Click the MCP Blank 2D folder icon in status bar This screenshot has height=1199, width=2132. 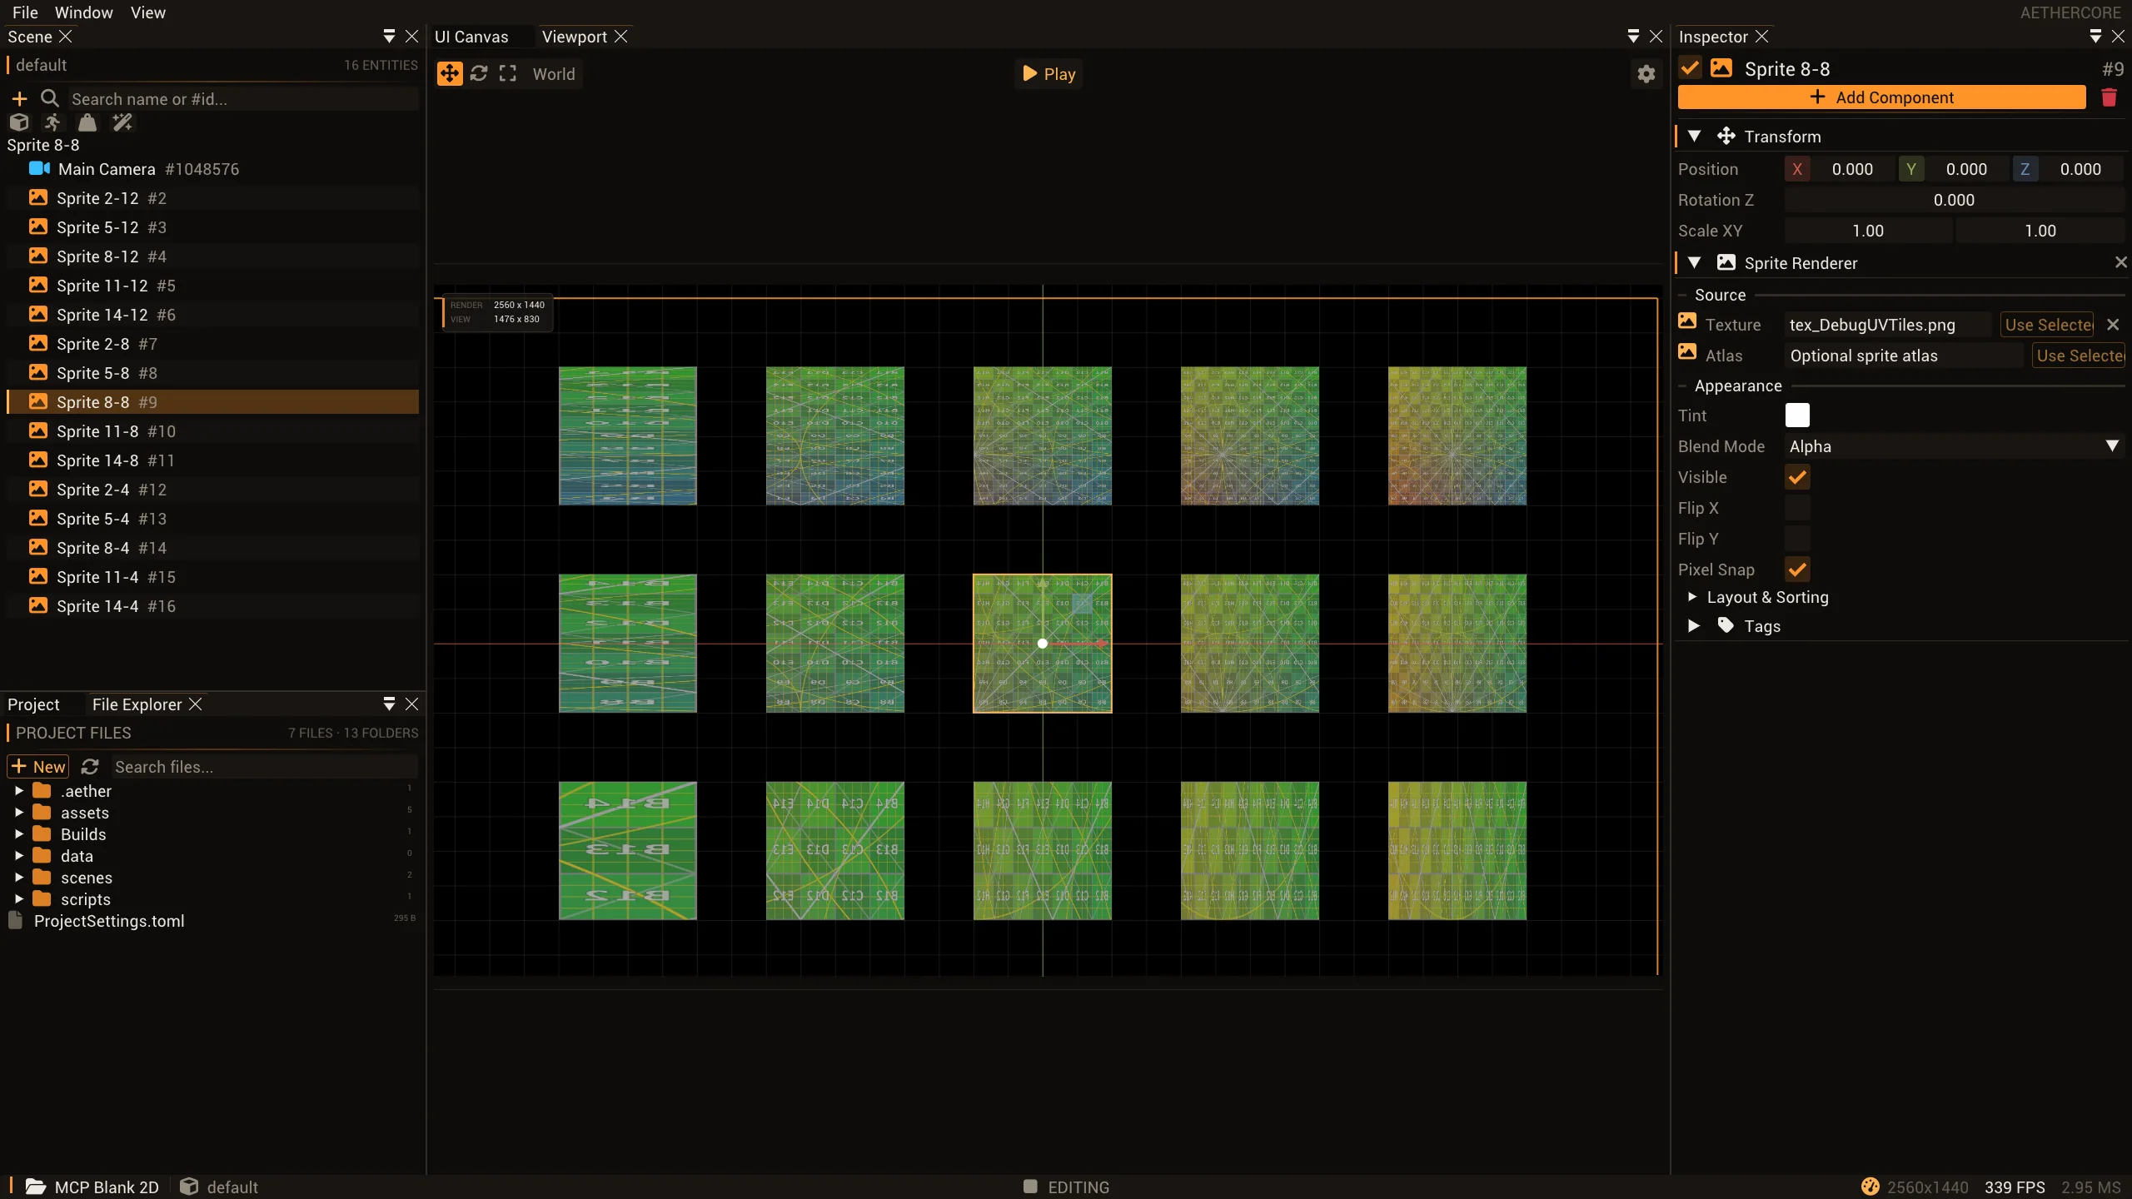pyautogui.click(x=36, y=1187)
